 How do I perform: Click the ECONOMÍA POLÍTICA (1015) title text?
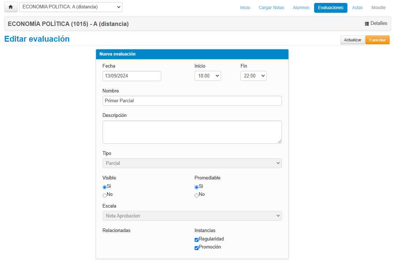tap(68, 24)
